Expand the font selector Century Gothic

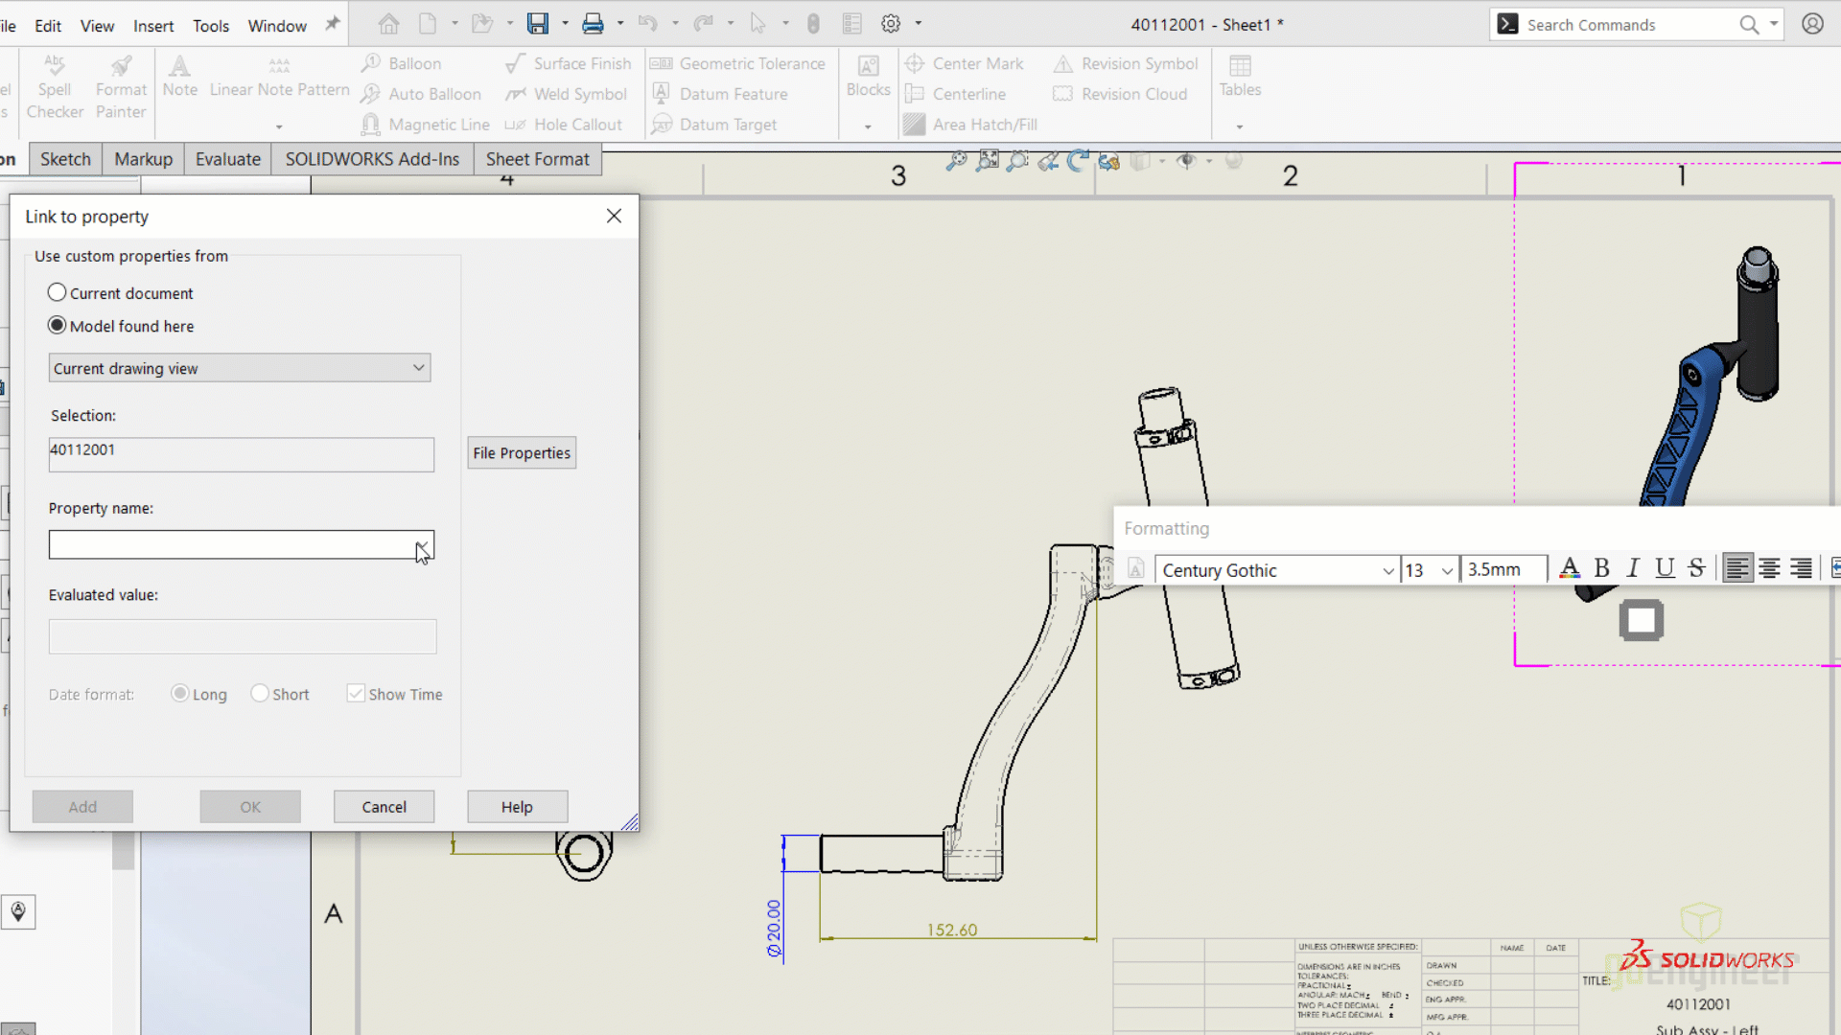tap(1387, 570)
